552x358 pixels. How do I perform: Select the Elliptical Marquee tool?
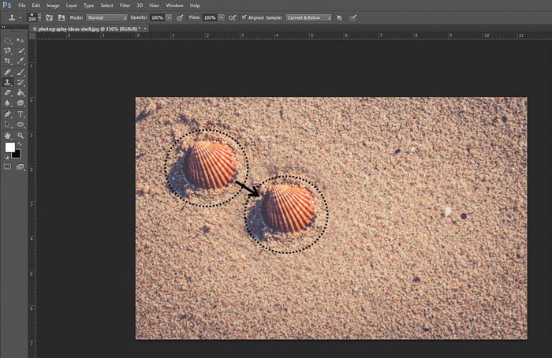click(7, 41)
